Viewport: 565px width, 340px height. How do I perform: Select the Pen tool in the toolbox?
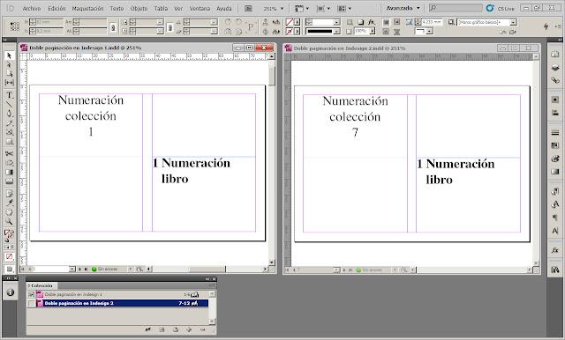click(10, 114)
